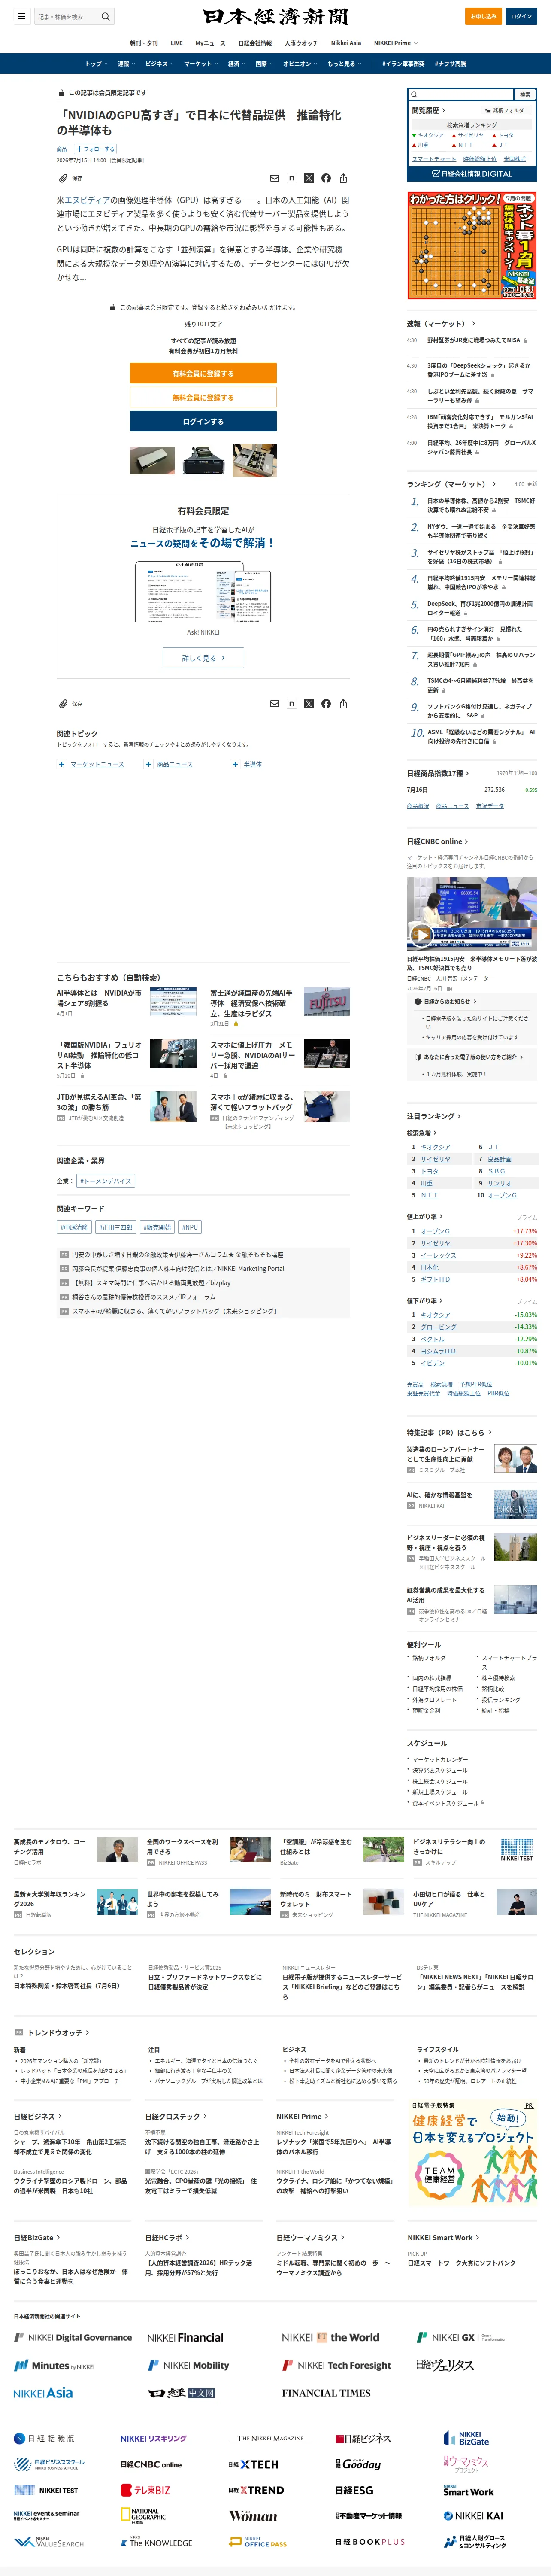Open the 銘柄フォルダ button
Image resolution: width=551 pixels, height=2576 pixels.
506,110
